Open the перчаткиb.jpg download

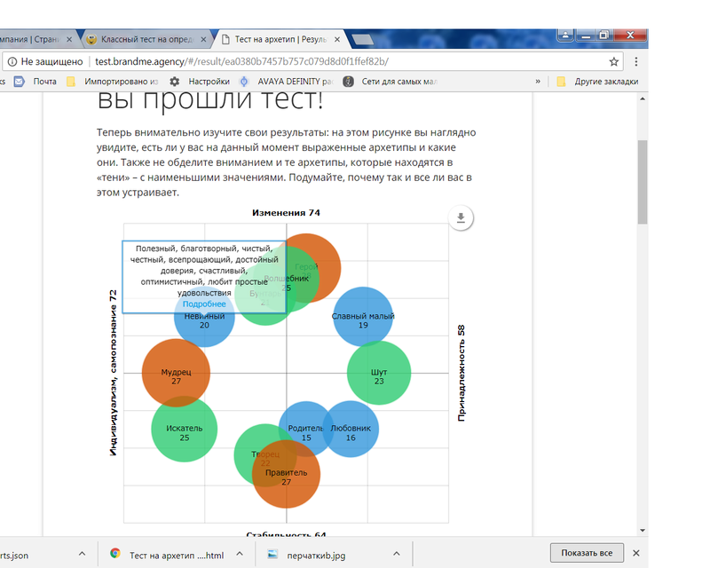click(316, 555)
